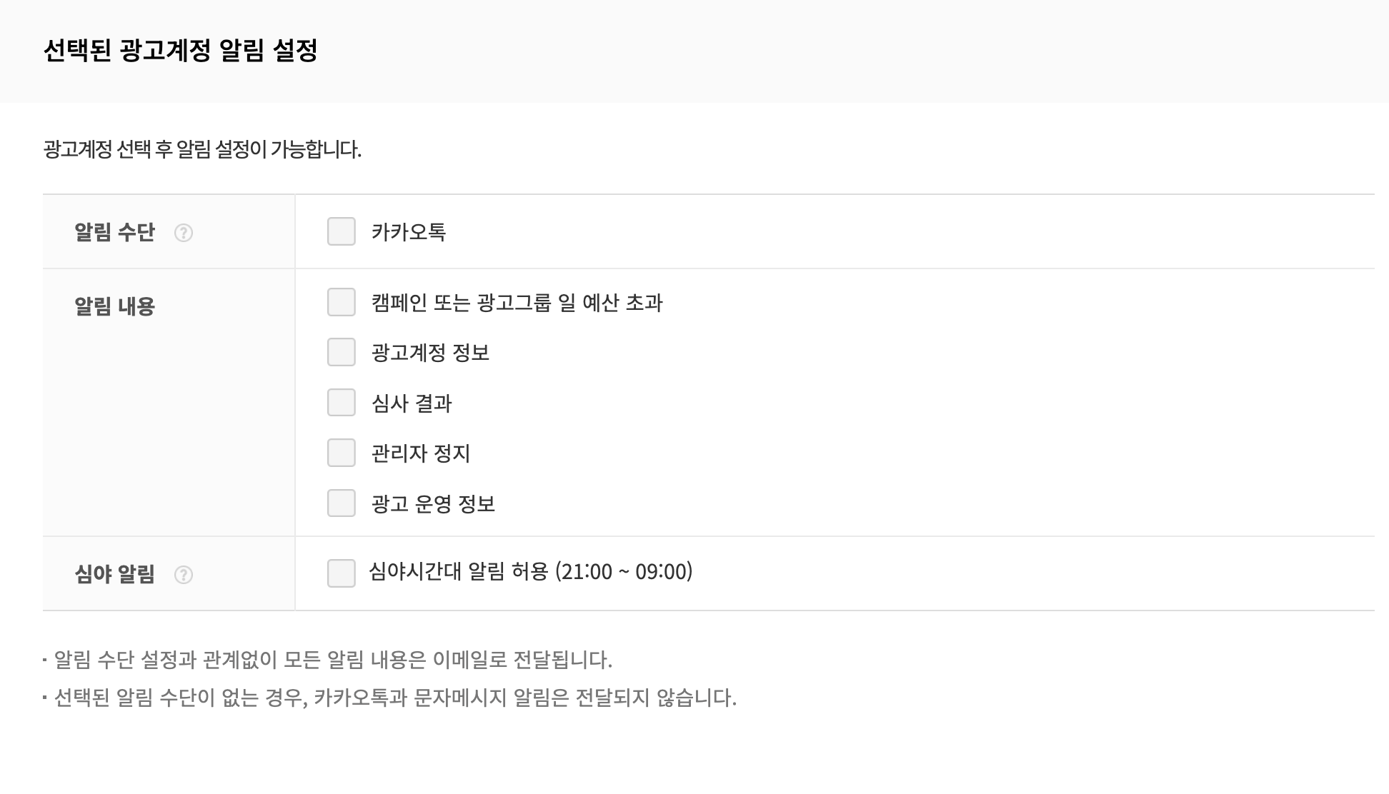Toggle the 심사 결과 checkbox
Image resolution: width=1389 pixels, height=794 pixels.
342,403
